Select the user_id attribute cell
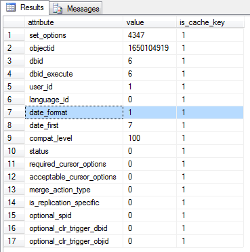This screenshot has height=252, width=250. point(74,87)
